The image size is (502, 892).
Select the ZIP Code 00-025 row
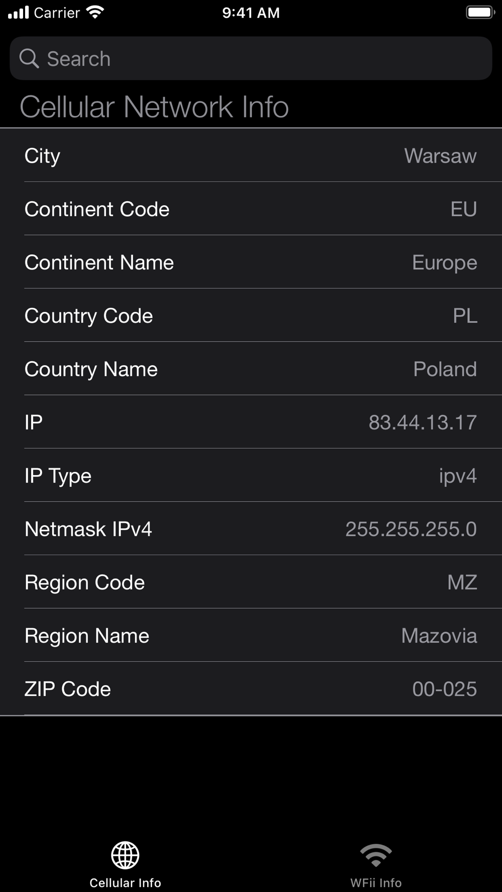[x=251, y=688]
